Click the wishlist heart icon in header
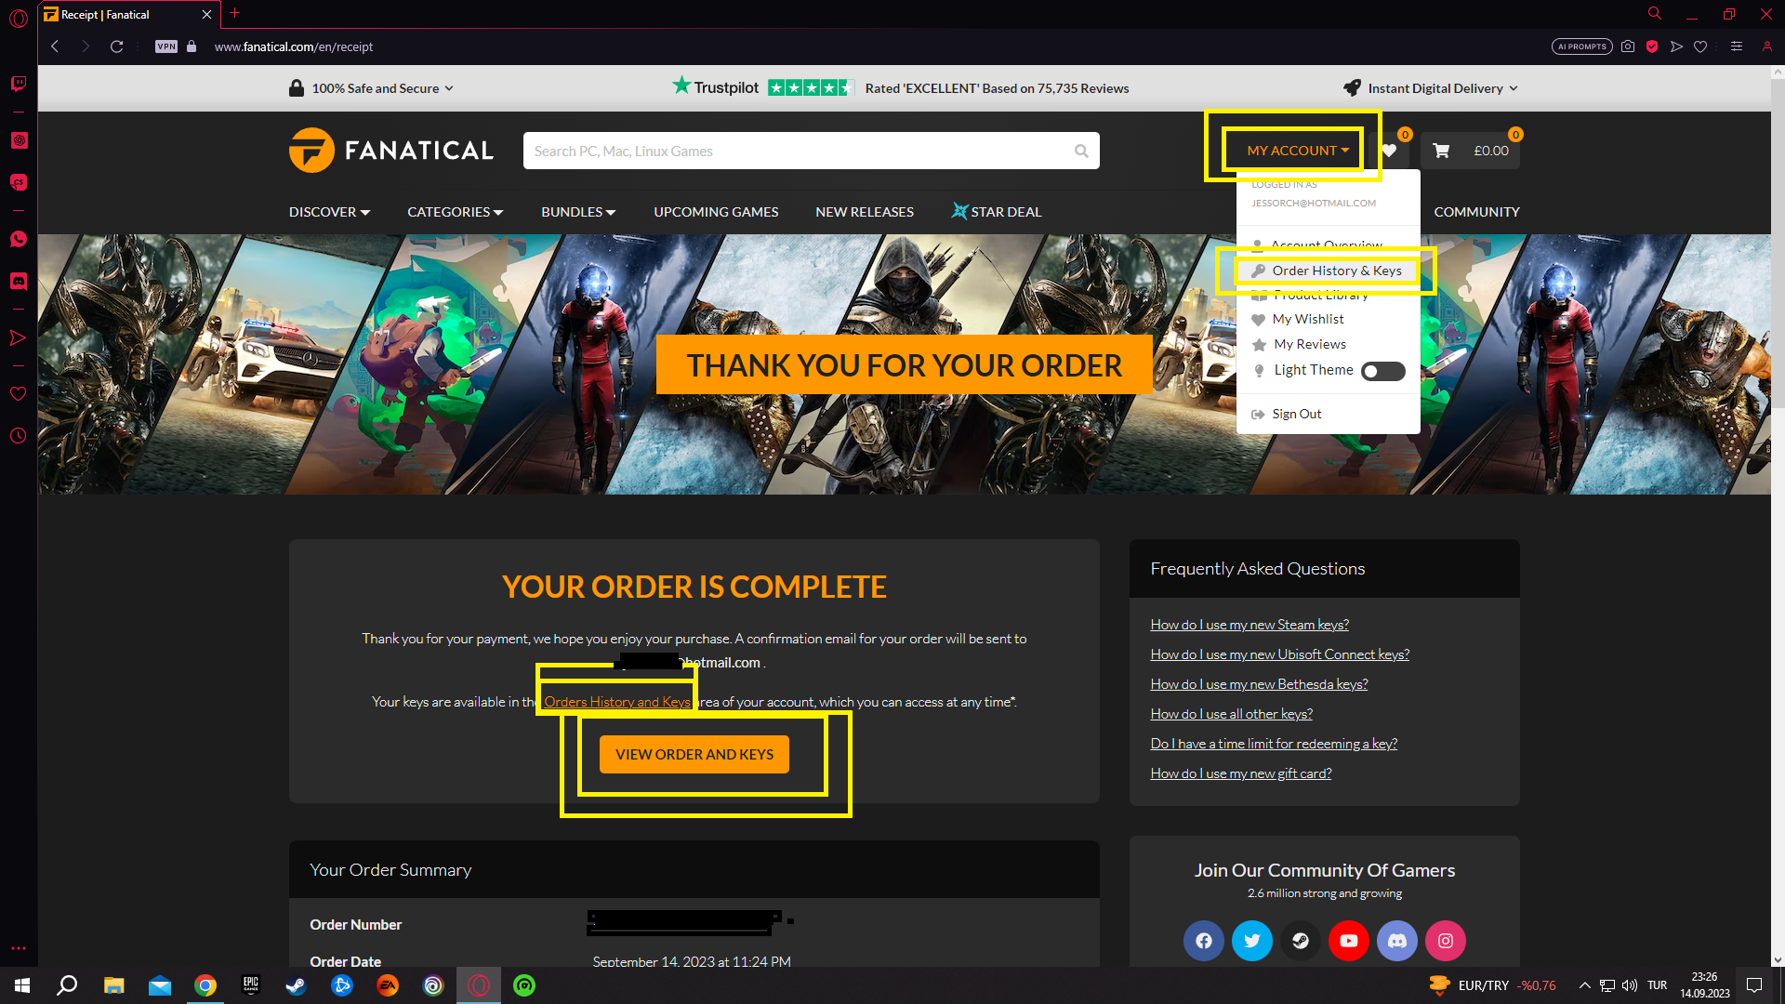Viewport: 1785px width, 1004px height. [1389, 151]
